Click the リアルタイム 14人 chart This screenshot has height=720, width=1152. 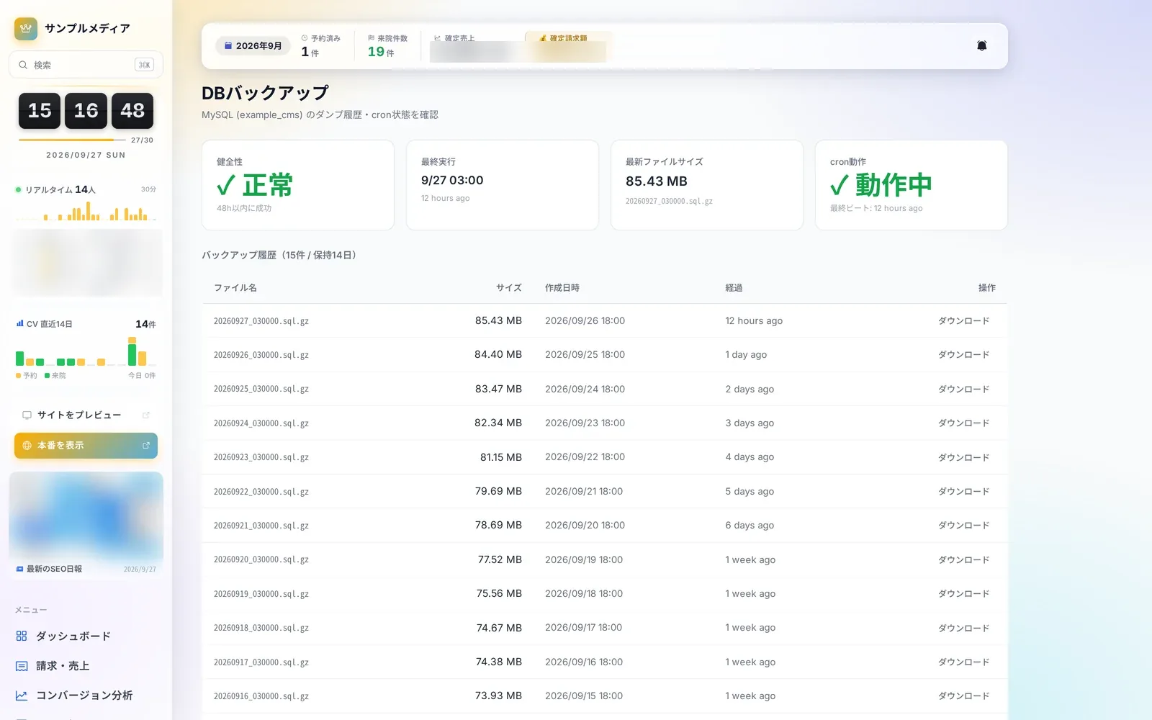click(86, 210)
